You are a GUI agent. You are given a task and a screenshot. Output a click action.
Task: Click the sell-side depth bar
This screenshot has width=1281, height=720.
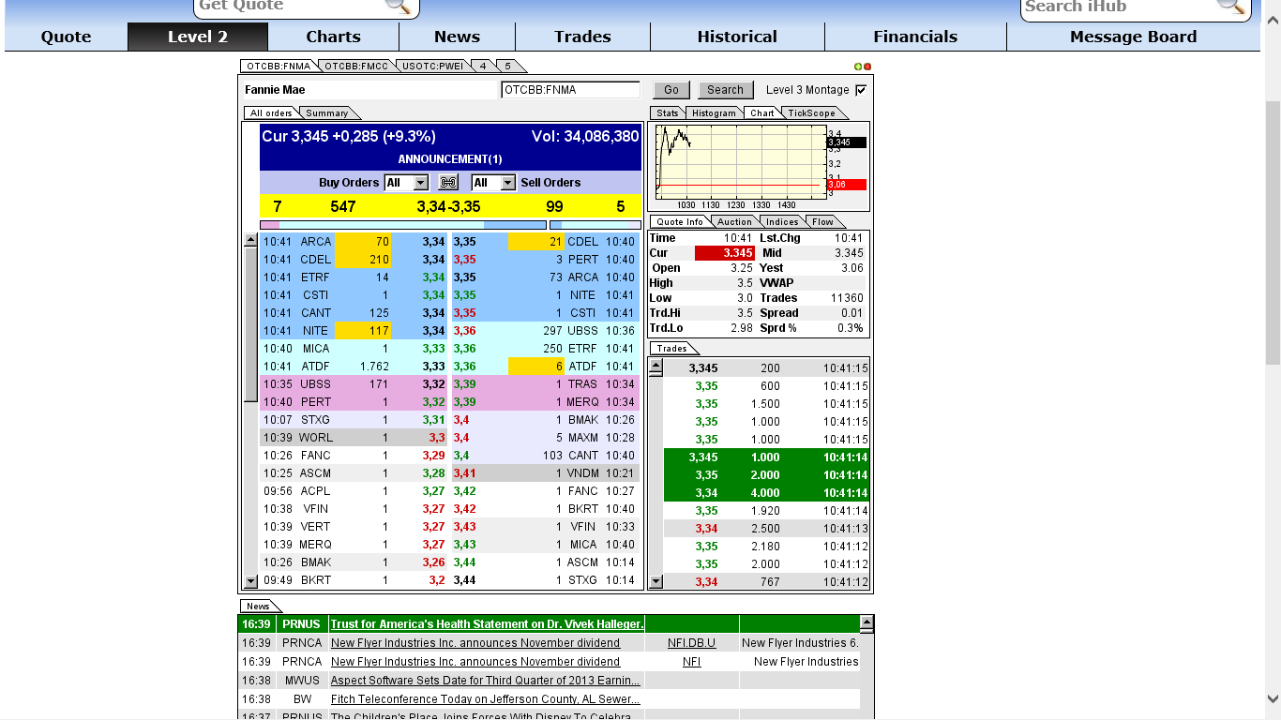(595, 225)
